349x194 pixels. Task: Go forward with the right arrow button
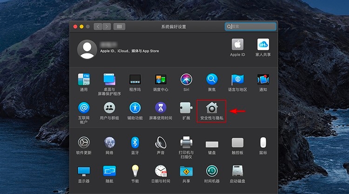(107, 27)
